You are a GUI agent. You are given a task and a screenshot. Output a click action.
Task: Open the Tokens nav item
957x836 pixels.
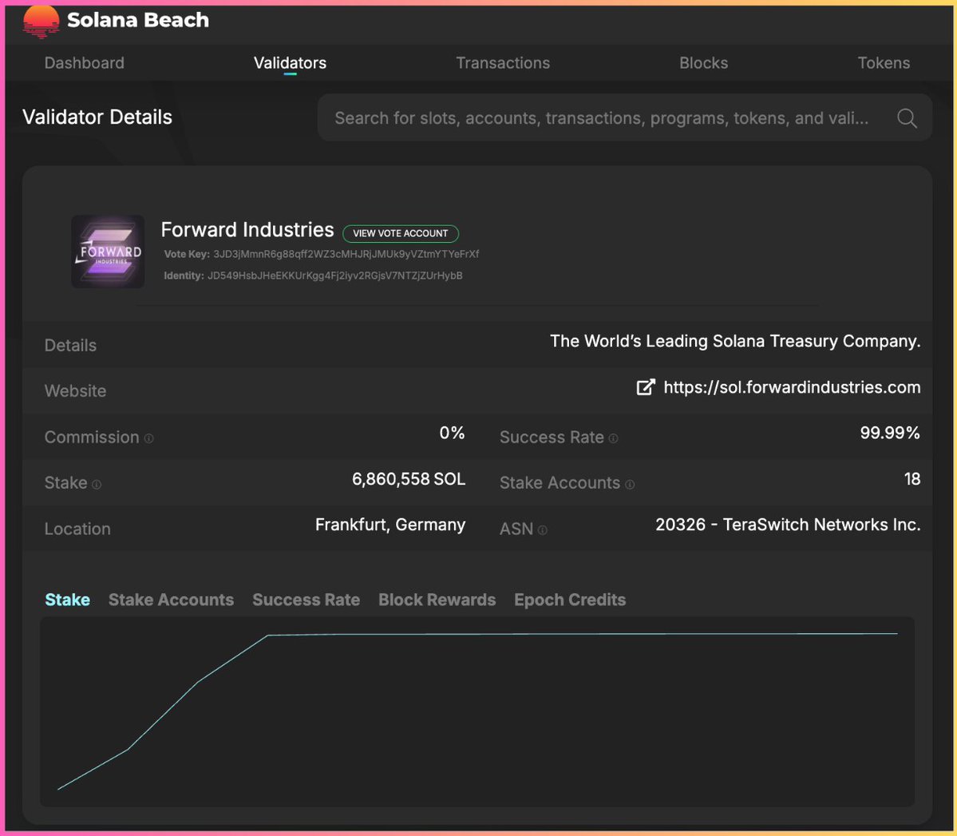click(x=884, y=63)
